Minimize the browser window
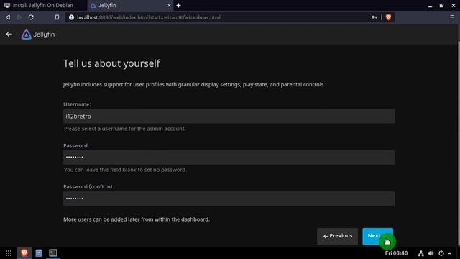Image resolution: width=460 pixels, height=259 pixels. (x=430, y=6)
